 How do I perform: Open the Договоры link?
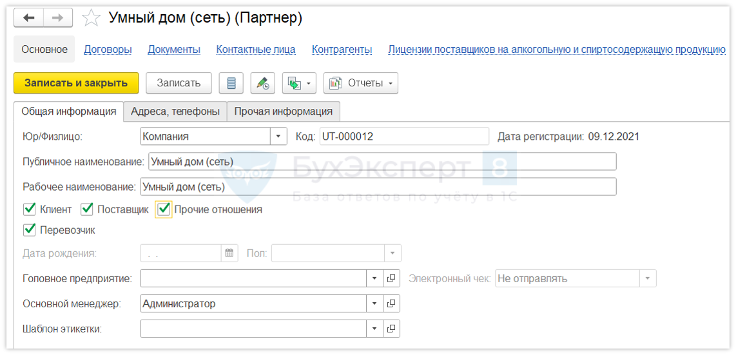click(x=108, y=49)
